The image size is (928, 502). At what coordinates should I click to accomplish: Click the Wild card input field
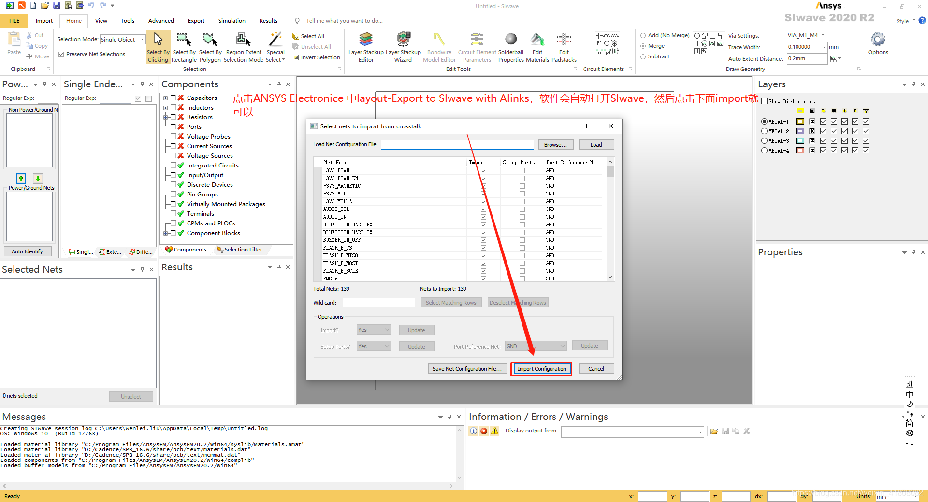[379, 303]
